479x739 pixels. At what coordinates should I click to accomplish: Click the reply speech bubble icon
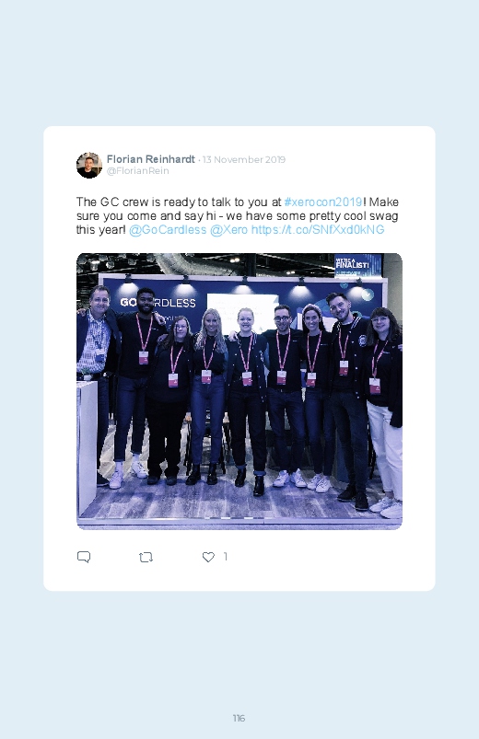pos(84,557)
